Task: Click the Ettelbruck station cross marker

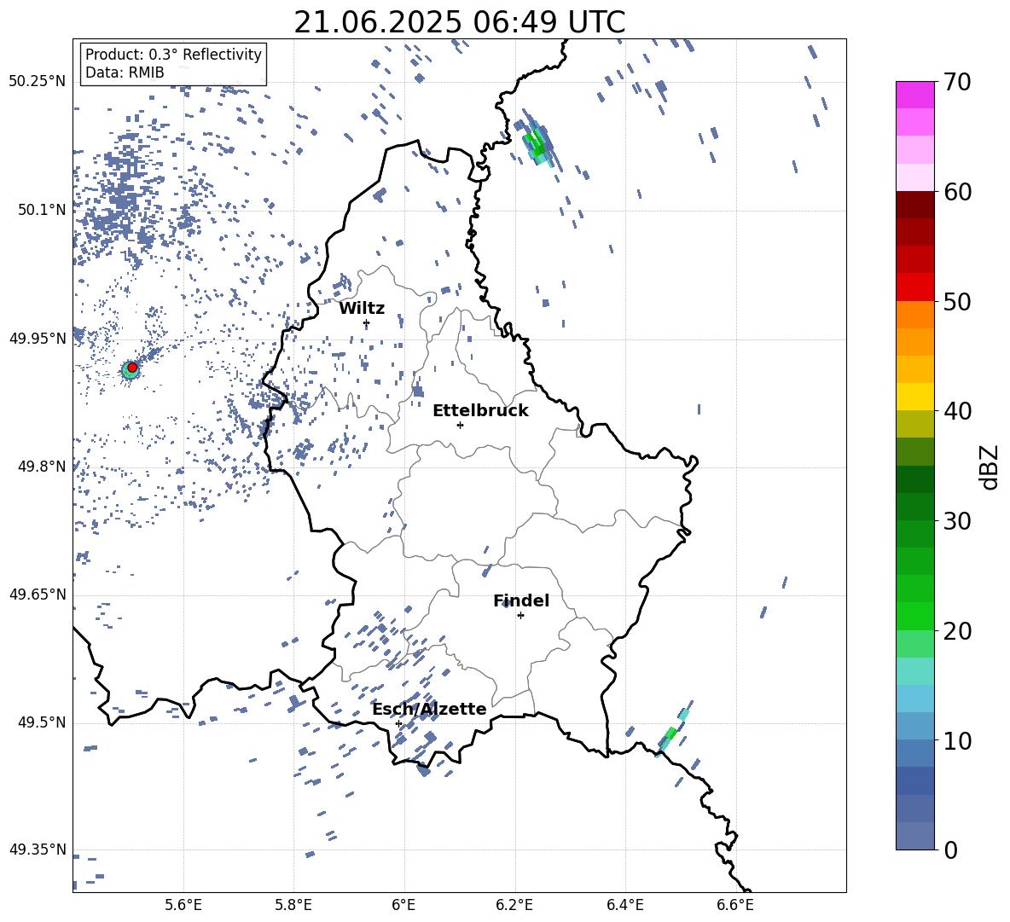Action: [460, 425]
